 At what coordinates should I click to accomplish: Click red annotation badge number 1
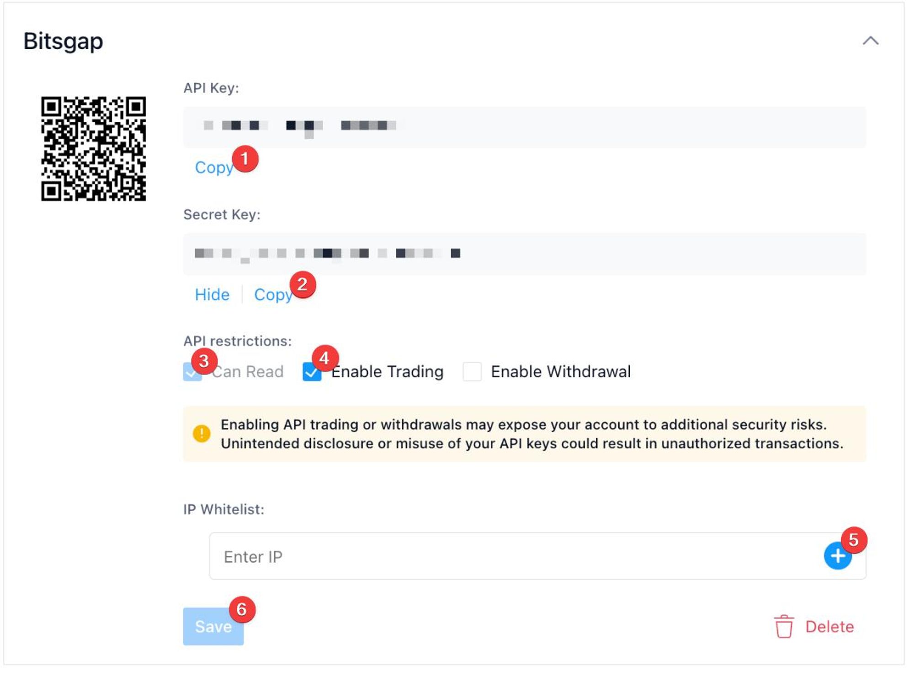point(245,159)
